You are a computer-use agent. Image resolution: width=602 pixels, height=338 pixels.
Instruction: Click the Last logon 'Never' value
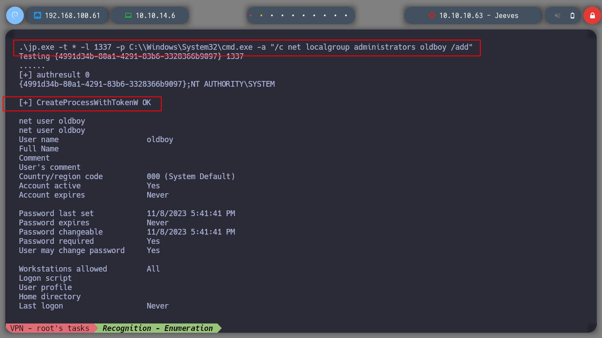point(158,306)
